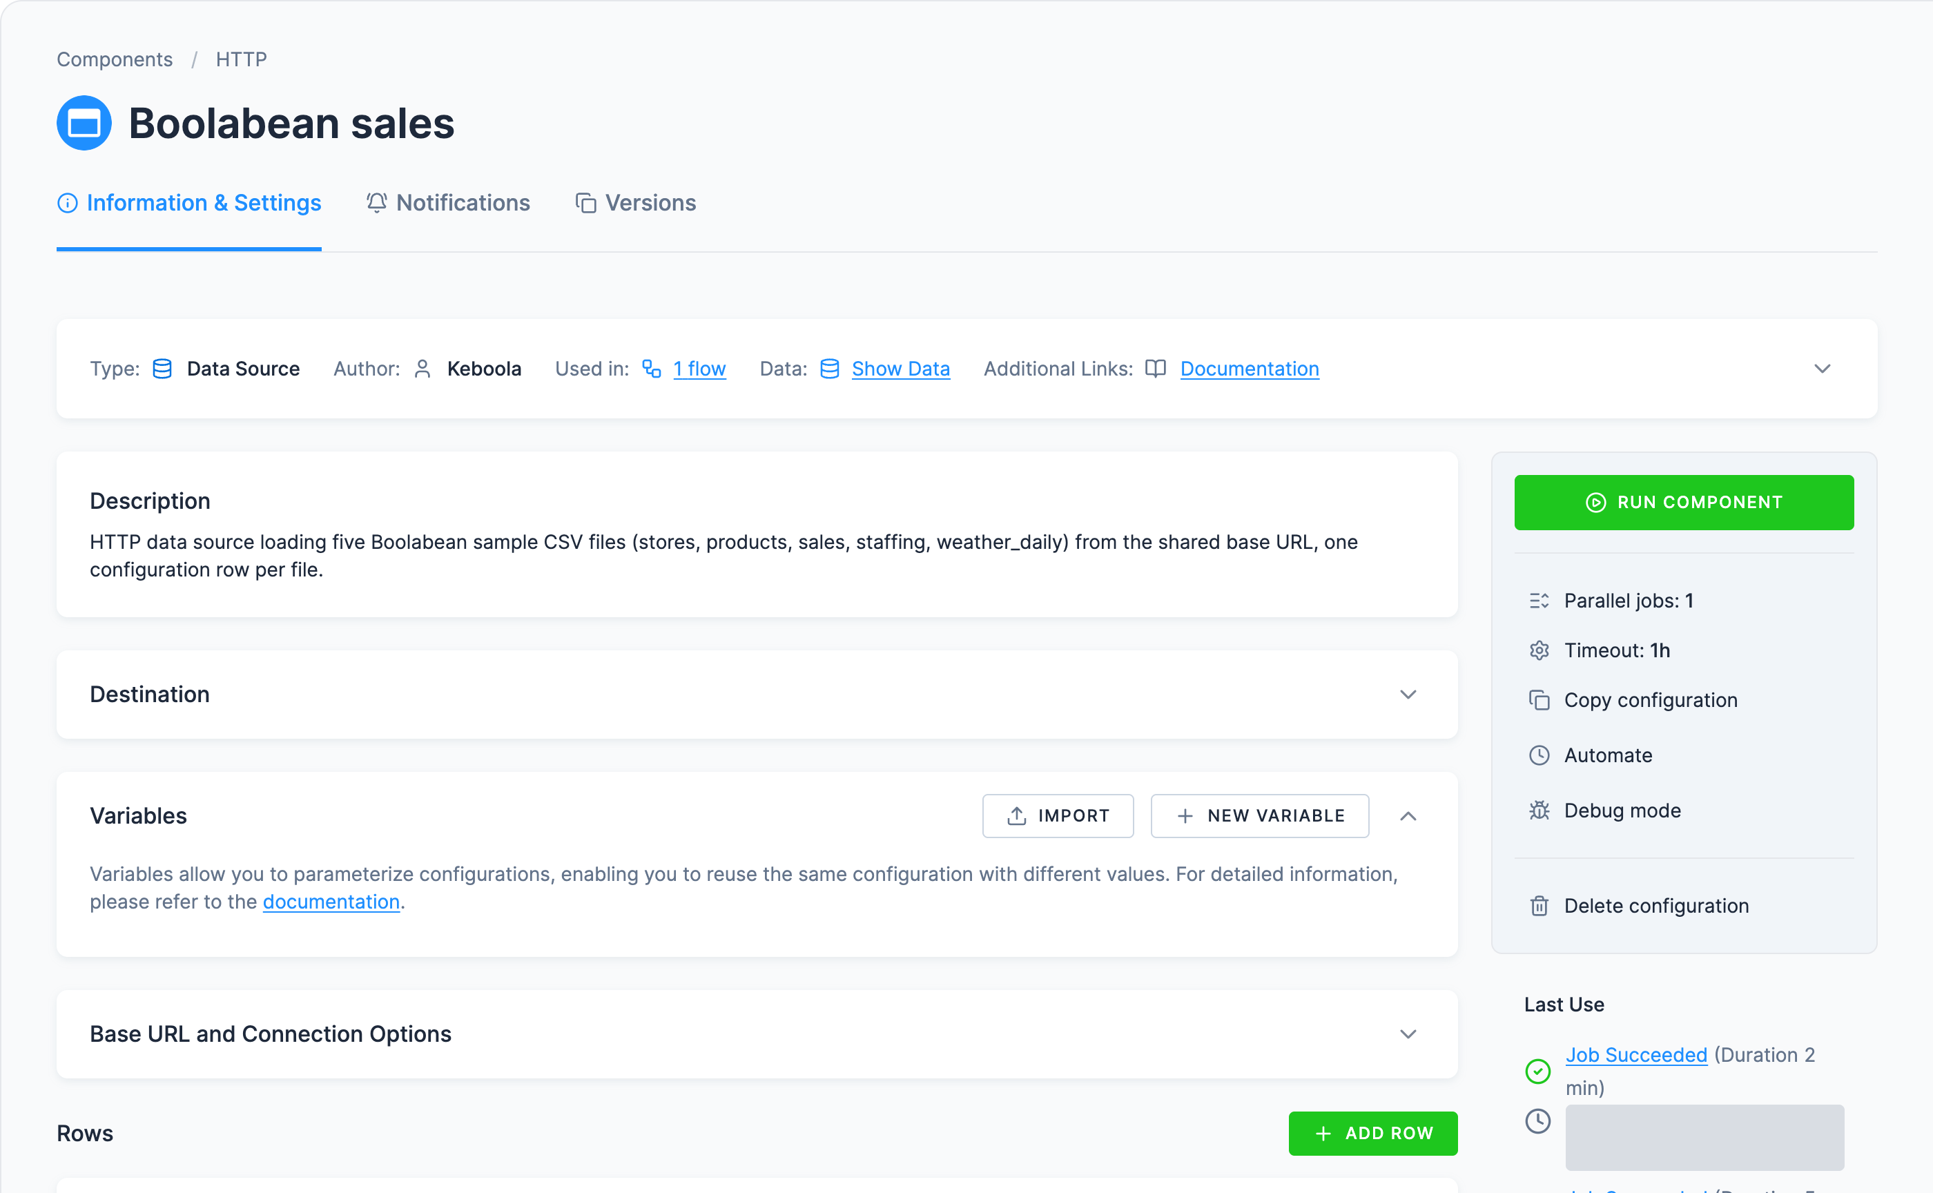Click the Delete configuration trash icon
The width and height of the screenshot is (1933, 1193).
[1539, 906]
